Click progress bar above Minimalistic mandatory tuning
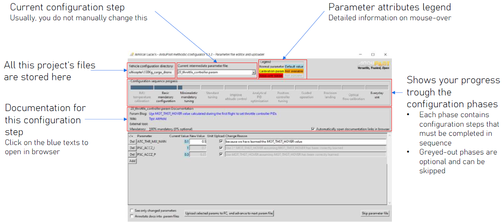The height and width of the screenshot is (222, 502). [189, 87]
